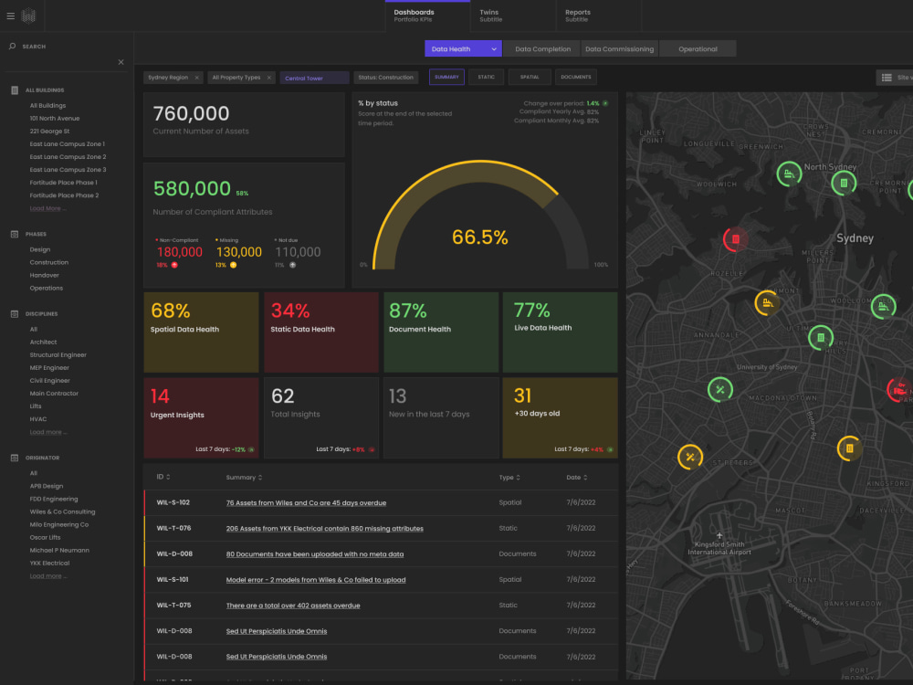The width and height of the screenshot is (913, 685).
Task: Click the All Buildings section icon
Action: tap(15, 90)
